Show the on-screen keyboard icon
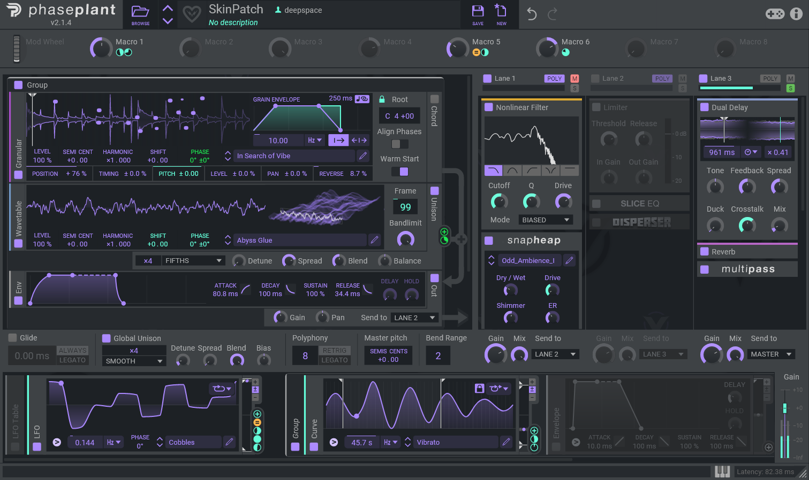The width and height of the screenshot is (809, 480). [722, 471]
